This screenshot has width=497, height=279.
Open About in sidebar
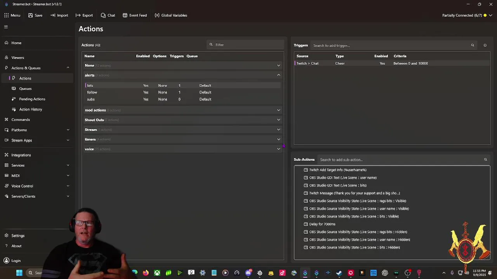(16, 246)
